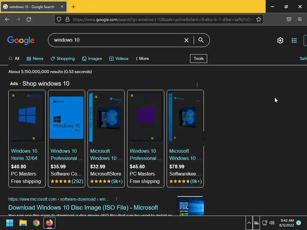Submit search with the magnifier icon

[201, 40]
